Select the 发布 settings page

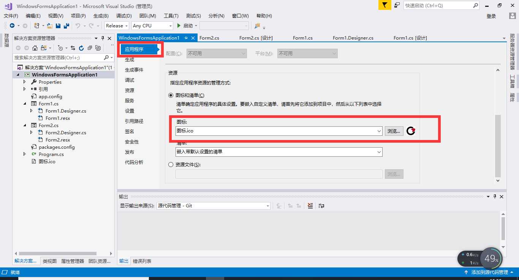click(x=130, y=152)
